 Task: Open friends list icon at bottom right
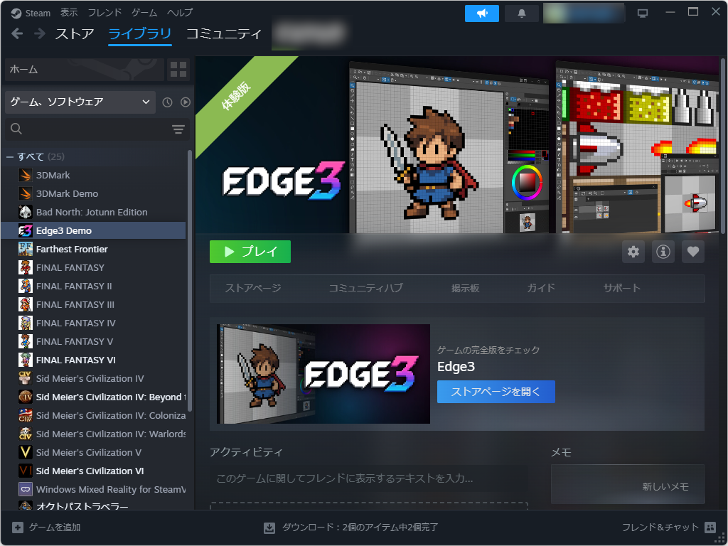710,527
